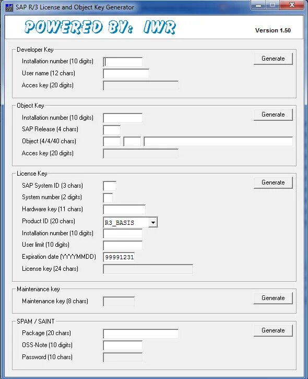Click the Hardware key (11 chars) field
Image resolution: width=308 pixels, height=379 pixels.
click(x=124, y=209)
